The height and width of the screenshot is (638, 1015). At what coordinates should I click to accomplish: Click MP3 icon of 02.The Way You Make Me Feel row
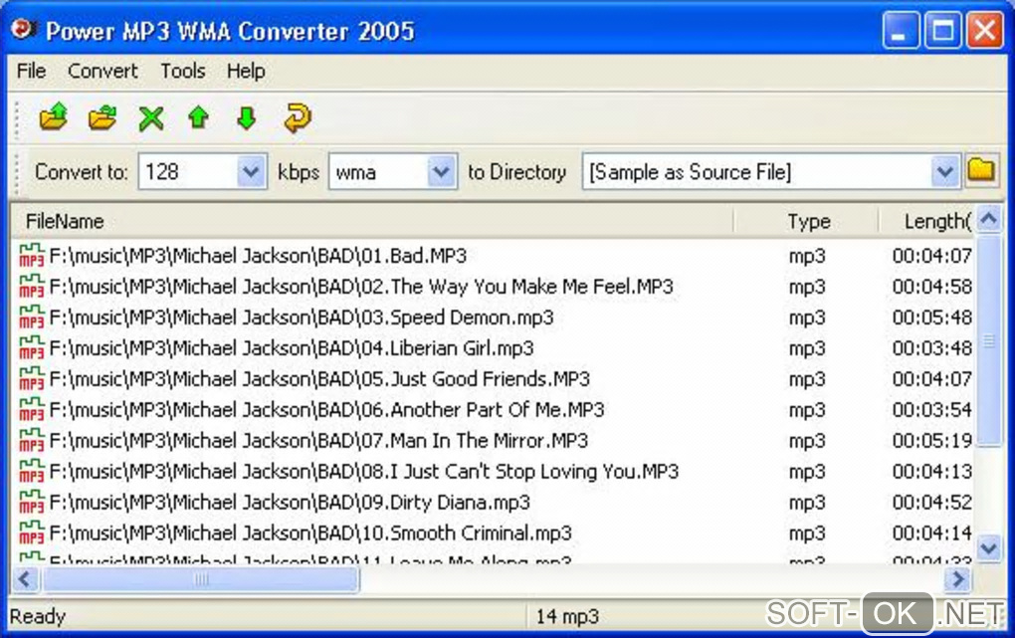31,287
